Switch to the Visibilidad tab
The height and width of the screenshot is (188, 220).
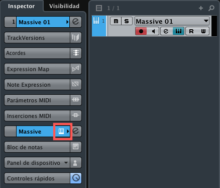tap(64, 6)
